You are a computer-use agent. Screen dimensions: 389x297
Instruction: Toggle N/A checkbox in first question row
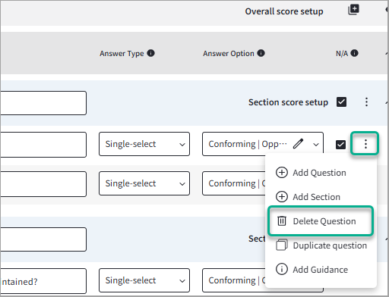(340, 145)
